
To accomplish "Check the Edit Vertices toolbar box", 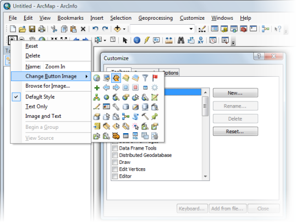I will [x=115, y=169].
